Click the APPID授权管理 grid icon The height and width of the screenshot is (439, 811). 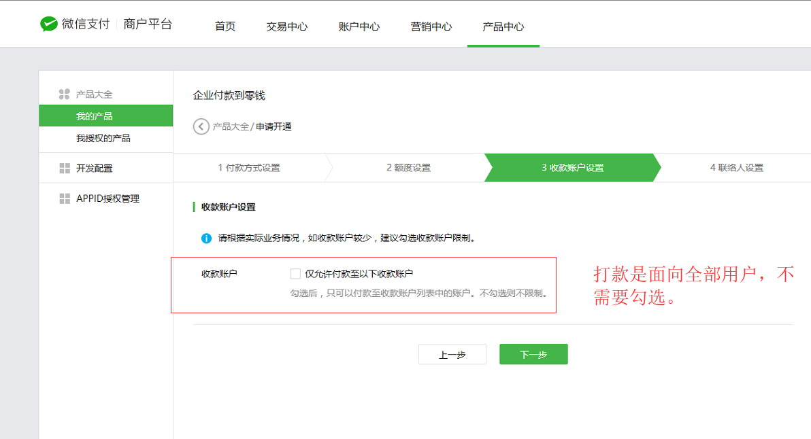65,198
